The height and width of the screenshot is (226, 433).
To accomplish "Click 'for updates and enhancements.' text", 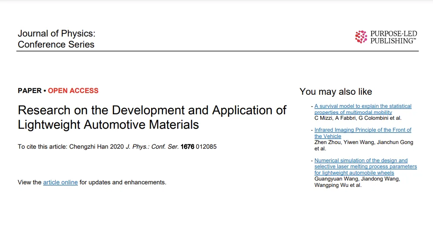I will click(x=123, y=182).
